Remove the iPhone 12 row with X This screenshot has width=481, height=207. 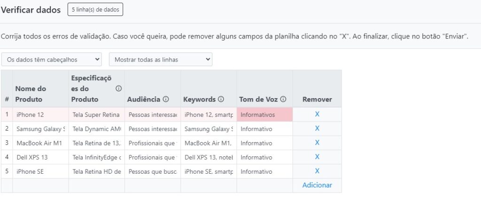[x=317, y=114]
